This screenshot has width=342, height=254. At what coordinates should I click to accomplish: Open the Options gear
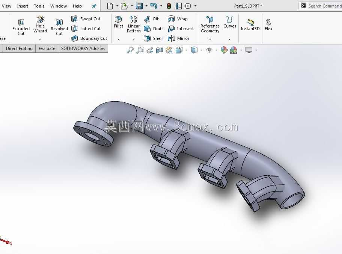188,6
